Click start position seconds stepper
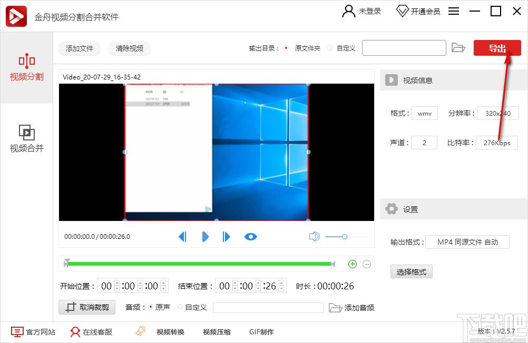 point(163,286)
